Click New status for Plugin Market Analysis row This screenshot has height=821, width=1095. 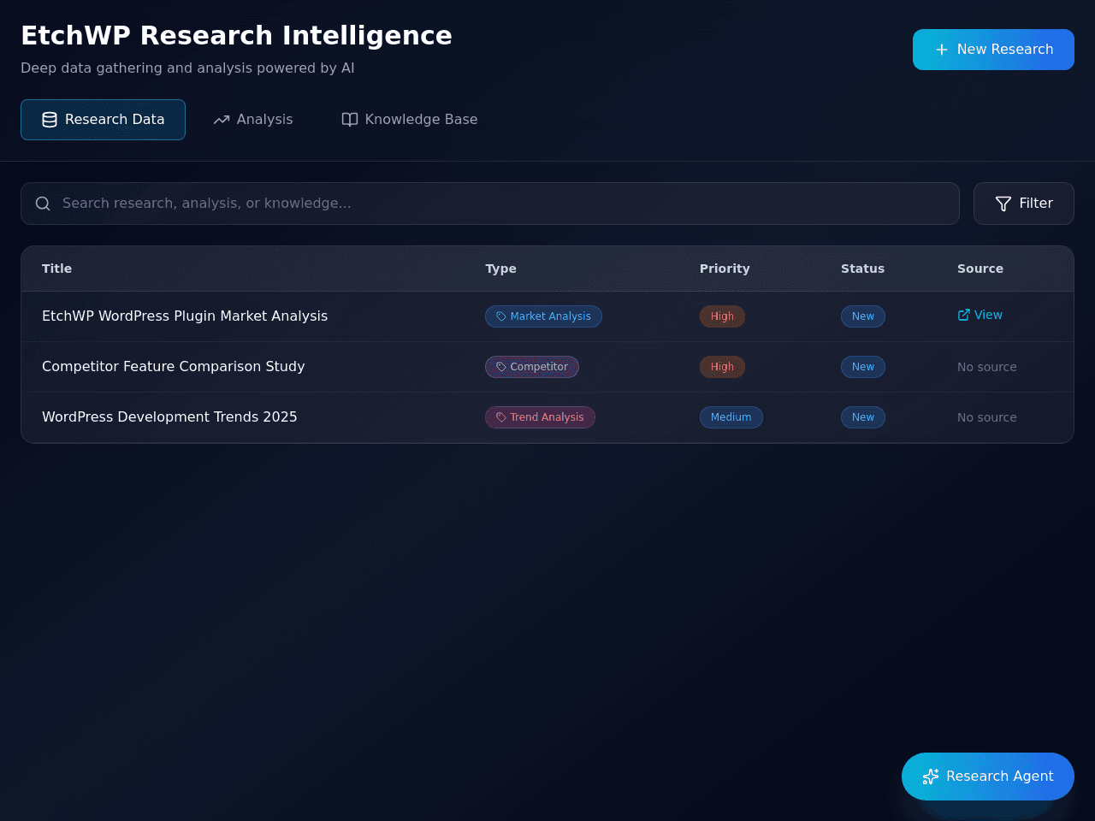coord(863,316)
